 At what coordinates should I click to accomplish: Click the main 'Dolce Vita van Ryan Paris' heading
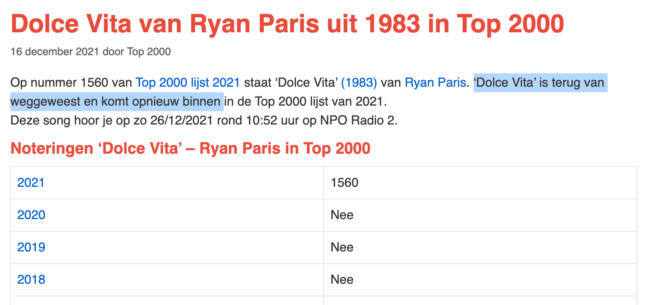coord(287,24)
